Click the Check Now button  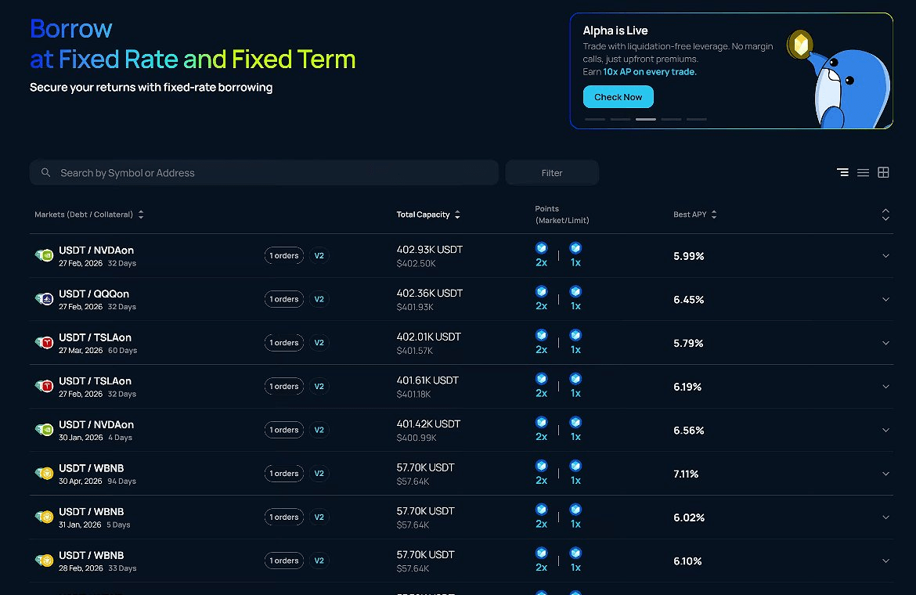pos(618,97)
